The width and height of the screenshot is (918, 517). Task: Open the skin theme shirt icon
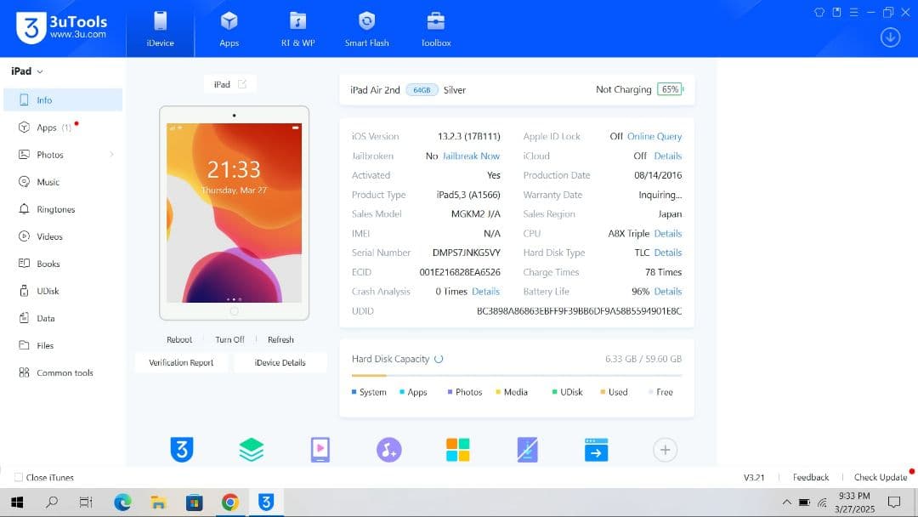(819, 12)
